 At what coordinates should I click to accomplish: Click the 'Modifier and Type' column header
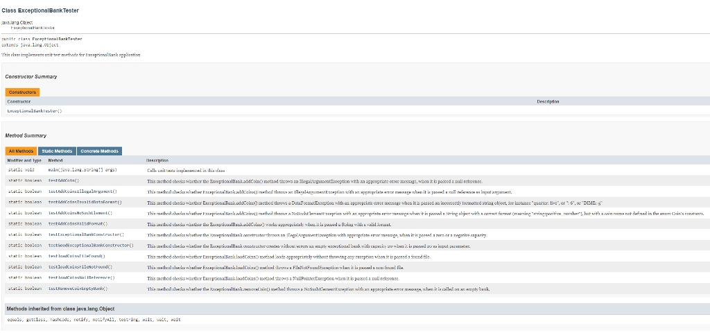(24, 160)
